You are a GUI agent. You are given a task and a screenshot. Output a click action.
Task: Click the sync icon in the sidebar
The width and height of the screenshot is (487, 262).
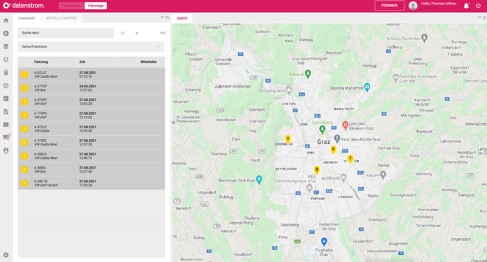6,59
